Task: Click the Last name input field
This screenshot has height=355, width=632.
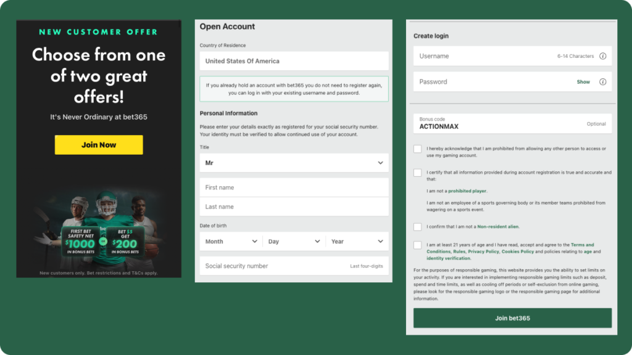Action: pos(294,207)
